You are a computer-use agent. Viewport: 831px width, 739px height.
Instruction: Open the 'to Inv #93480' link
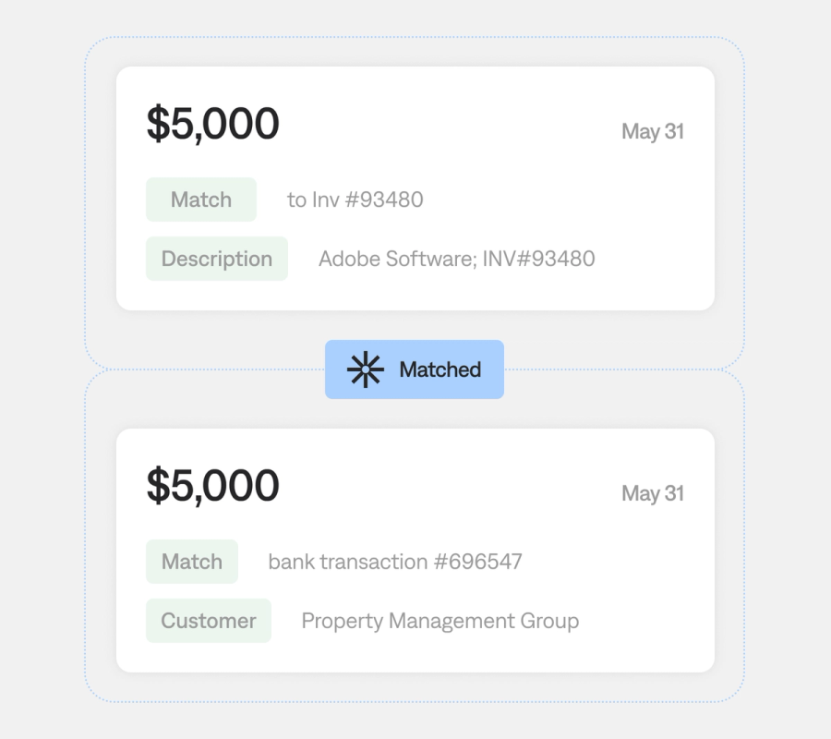pyautogui.click(x=355, y=200)
